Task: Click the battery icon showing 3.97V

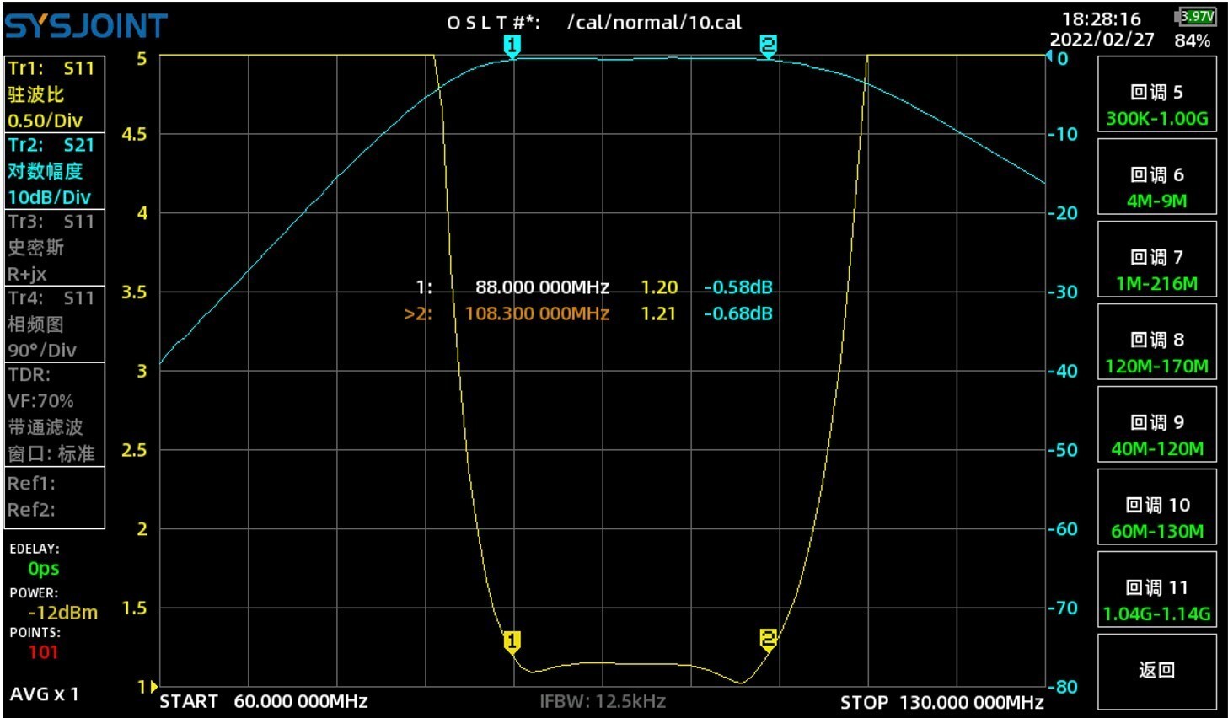Action: [x=1195, y=16]
